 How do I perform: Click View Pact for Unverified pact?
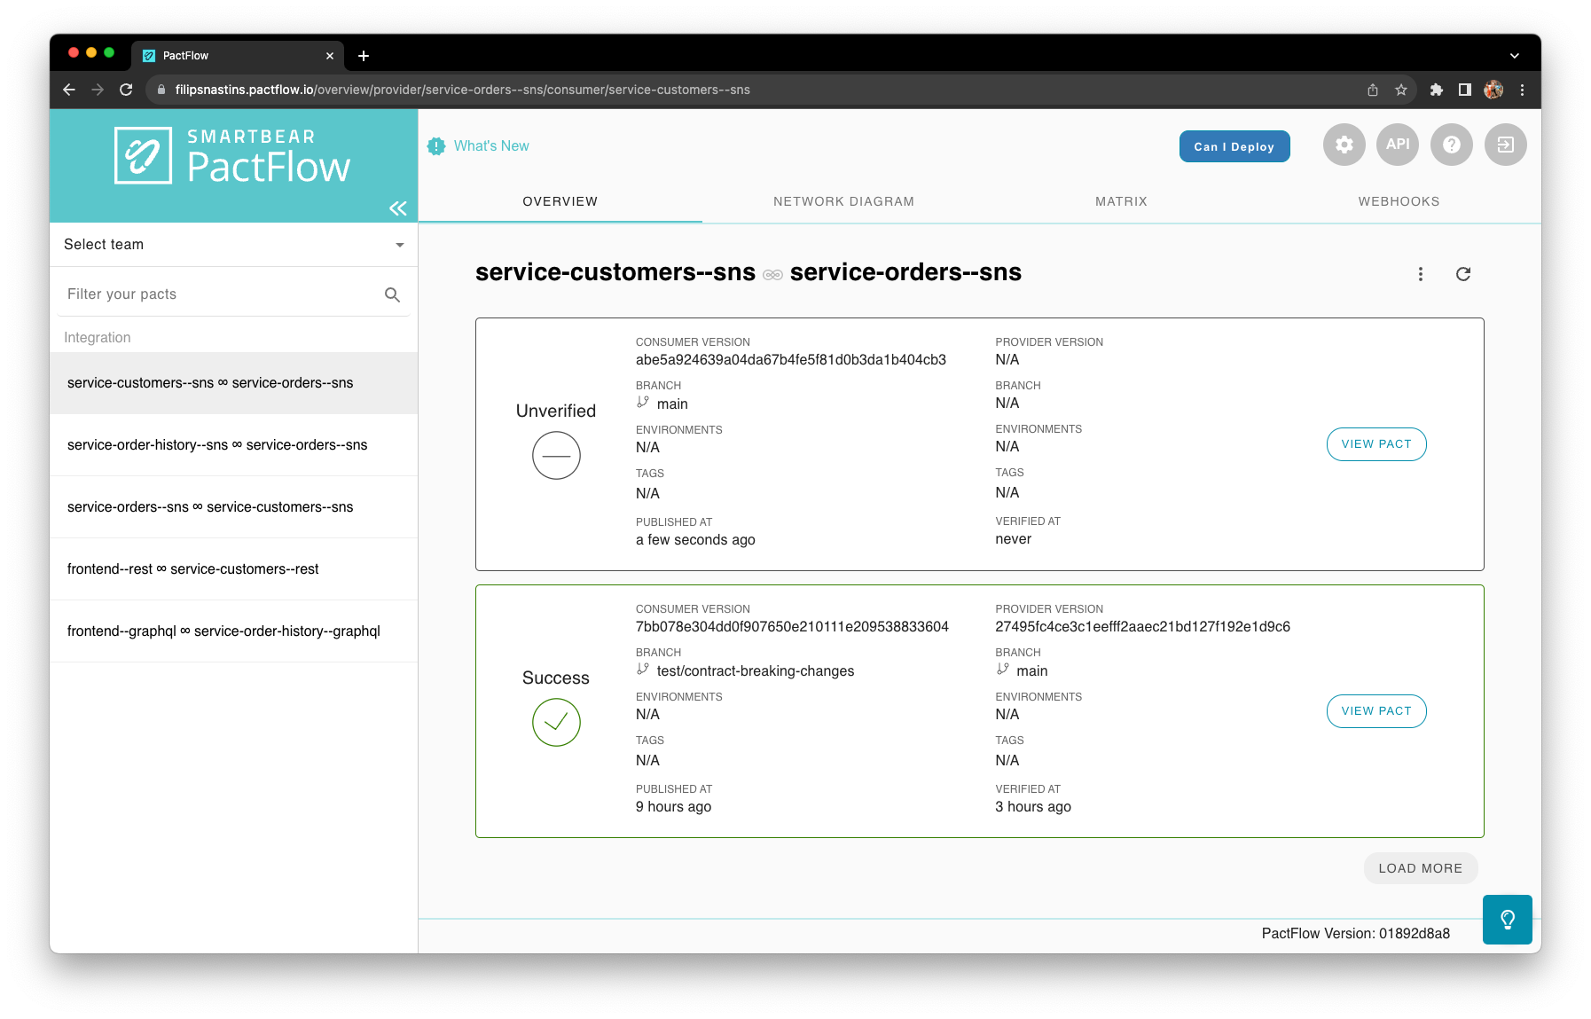[1376, 444]
